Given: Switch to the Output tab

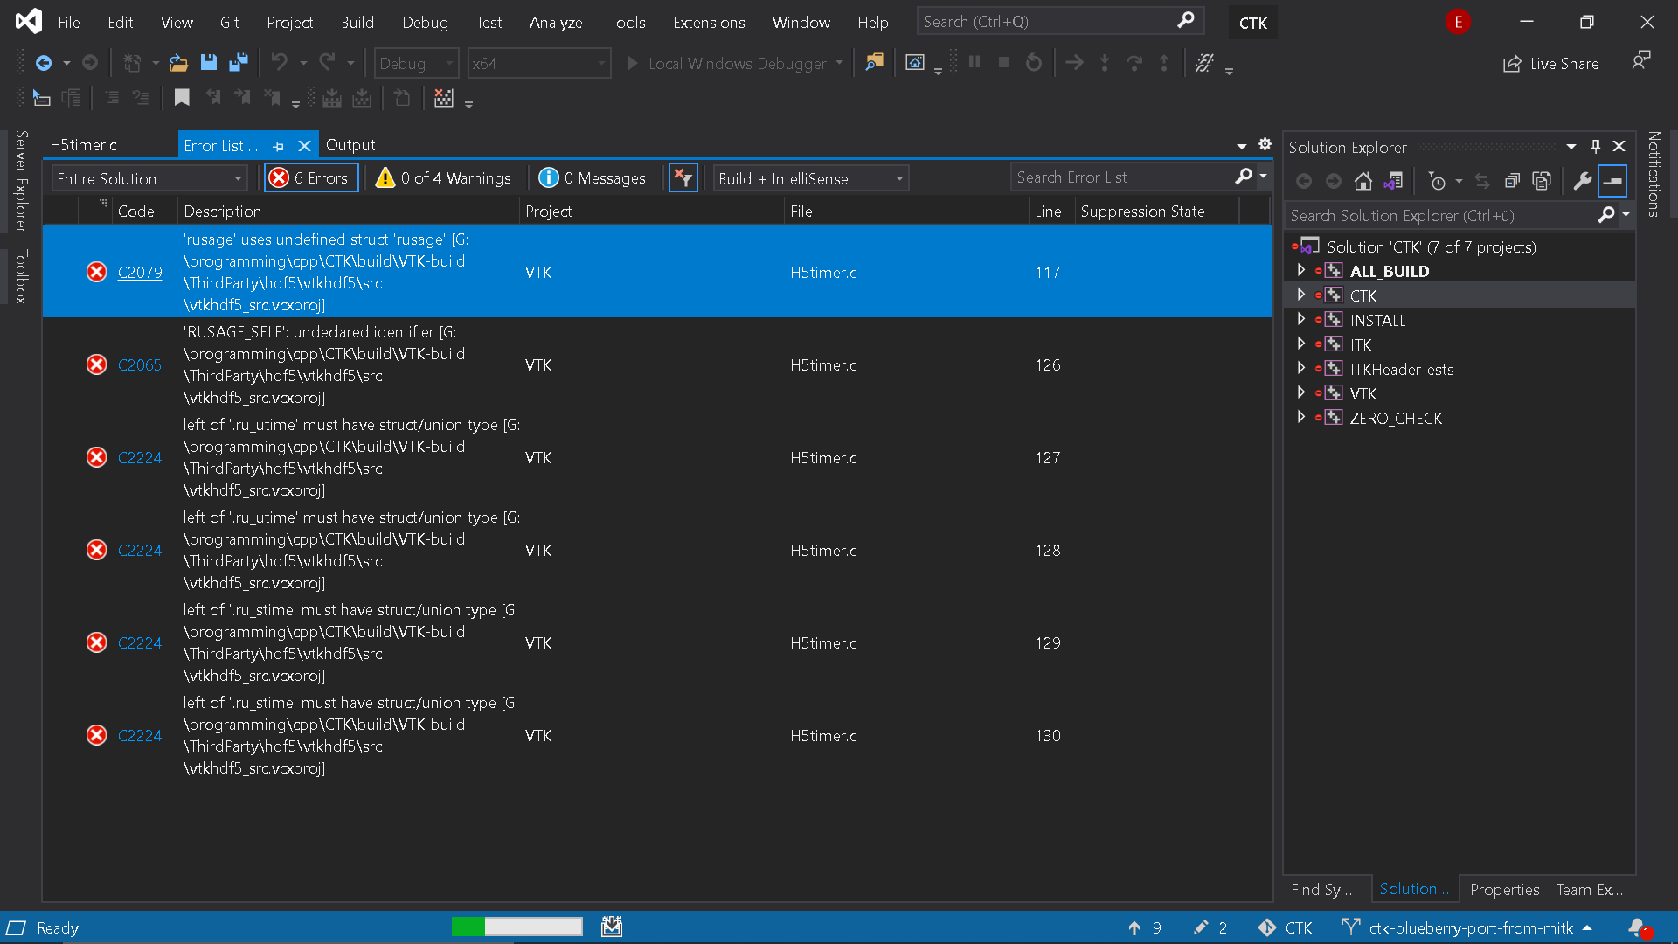Looking at the screenshot, I should pyautogui.click(x=350, y=144).
